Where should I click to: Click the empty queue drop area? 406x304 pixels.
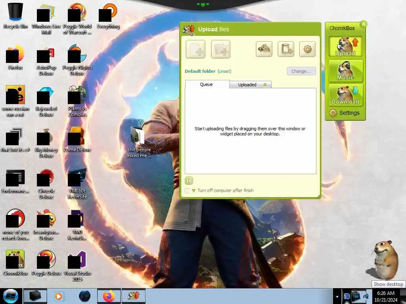[251, 131]
